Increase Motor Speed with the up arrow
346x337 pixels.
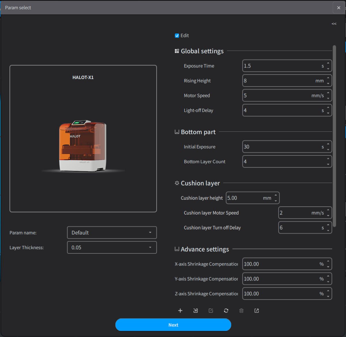pos(328,93)
